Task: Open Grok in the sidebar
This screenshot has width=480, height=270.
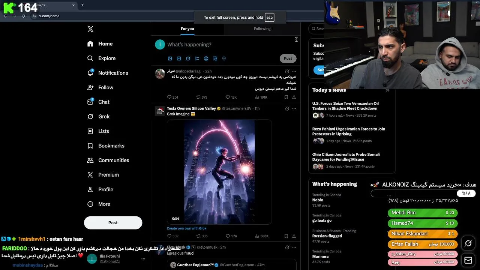Action: pyautogui.click(x=98, y=117)
